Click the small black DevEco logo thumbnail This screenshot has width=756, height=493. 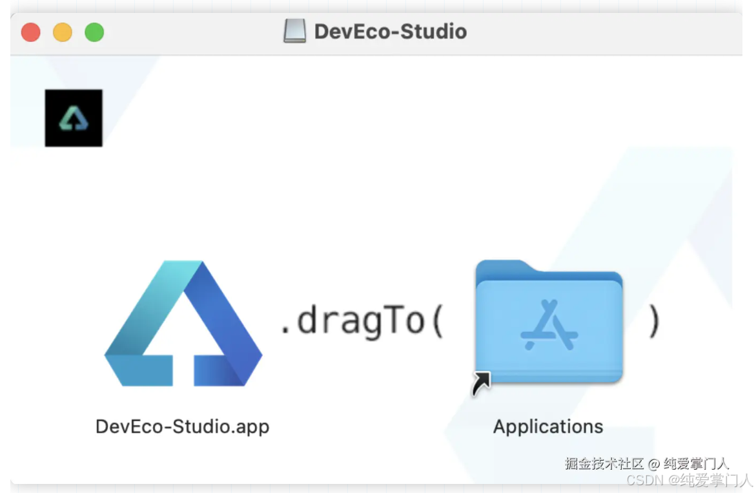74,118
